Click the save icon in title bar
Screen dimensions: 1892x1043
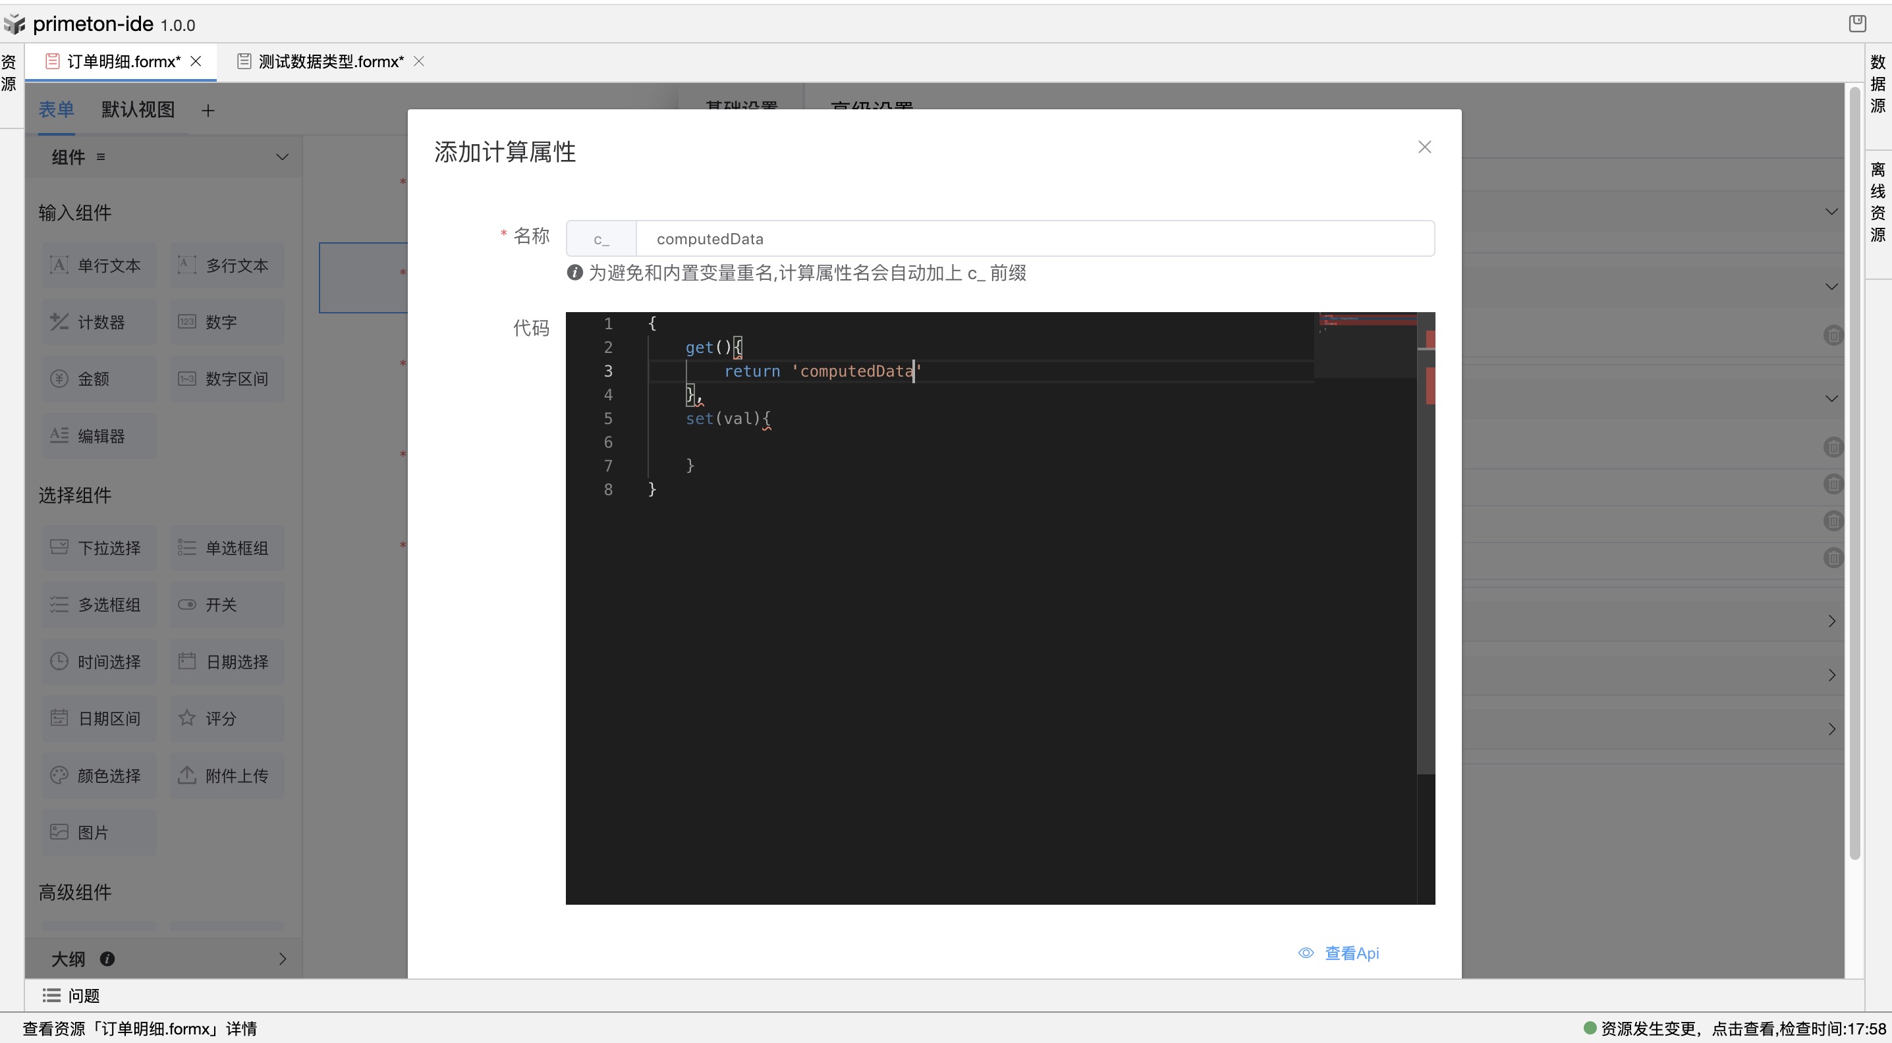click(x=1858, y=24)
